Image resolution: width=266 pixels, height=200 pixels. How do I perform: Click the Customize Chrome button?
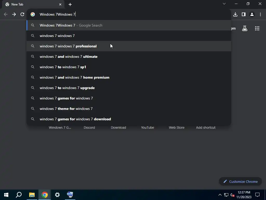[240, 182]
